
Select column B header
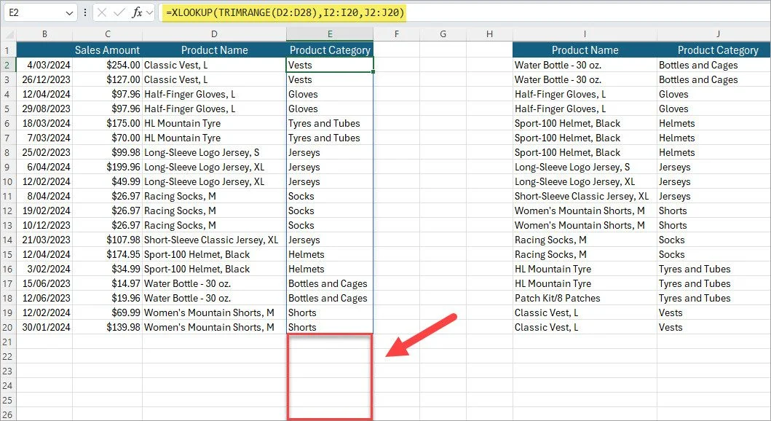44,34
